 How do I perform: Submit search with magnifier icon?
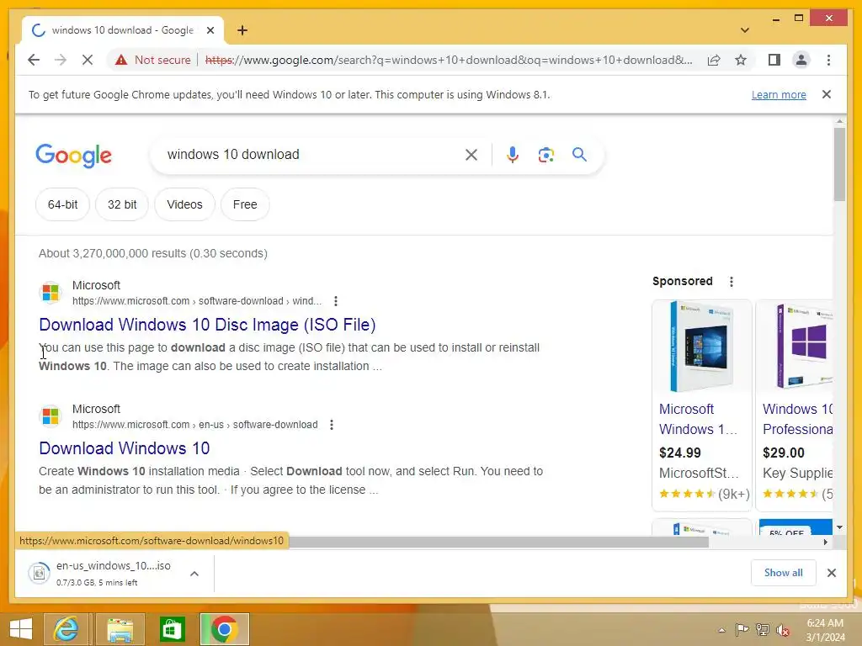coord(579,155)
